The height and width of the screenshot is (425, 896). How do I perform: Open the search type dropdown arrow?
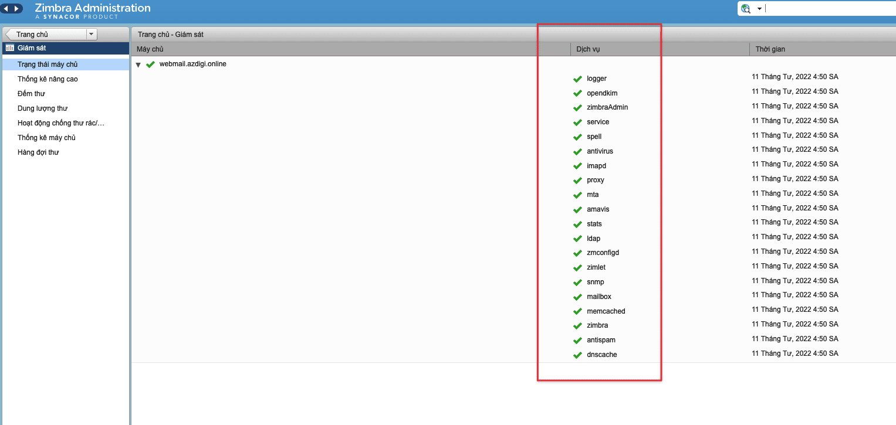pyautogui.click(x=759, y=9)
